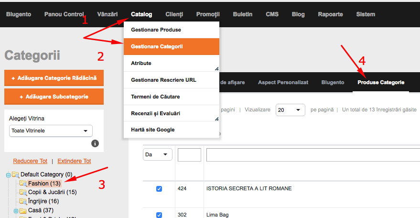420x218 pixels.
Task: Click the Extindere Tot link
Action: coord(74,161)
